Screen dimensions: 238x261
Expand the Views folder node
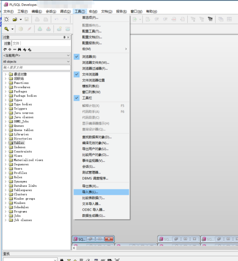click(x=5, y=155)
